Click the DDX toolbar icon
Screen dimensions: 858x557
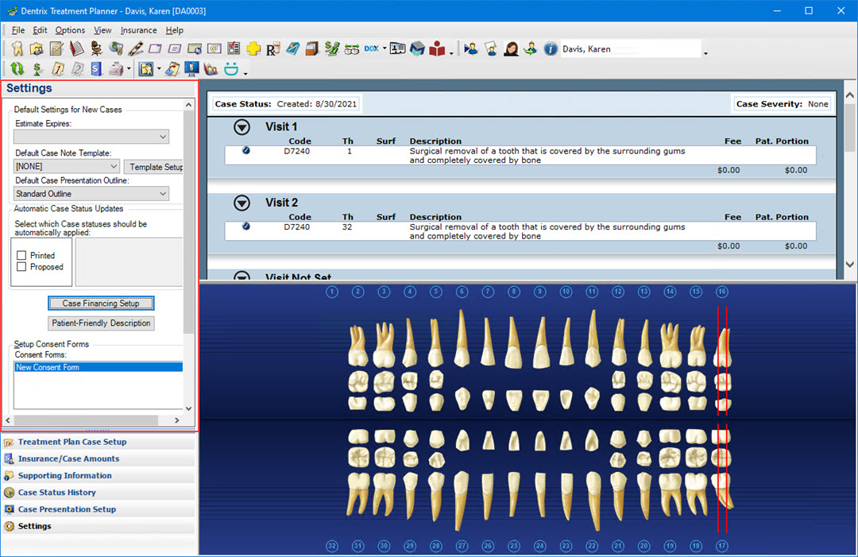[x=371, y=49]
